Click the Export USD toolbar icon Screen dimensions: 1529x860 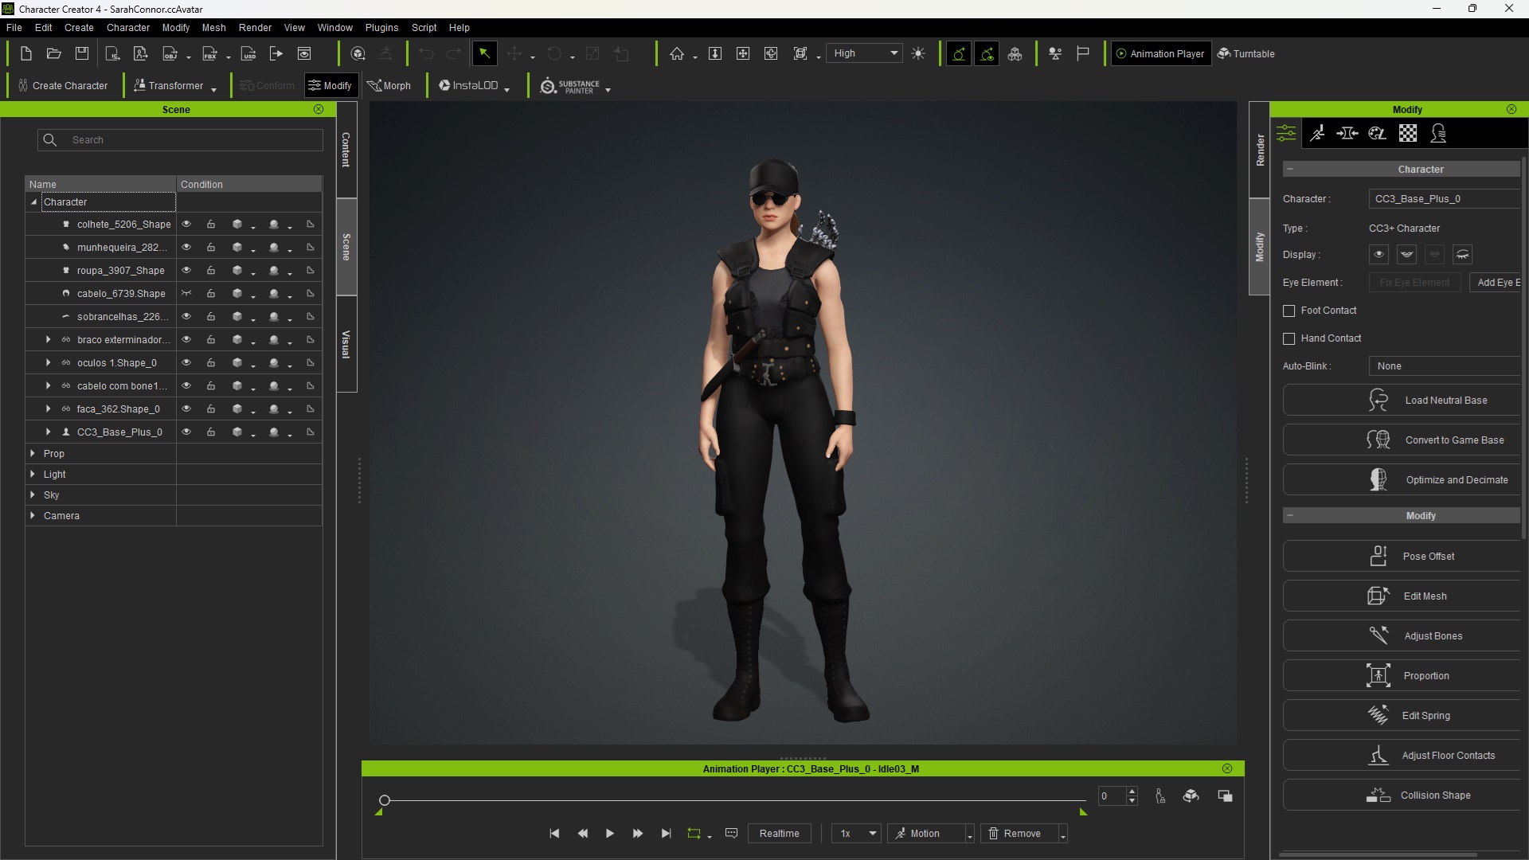pos(248,53)
